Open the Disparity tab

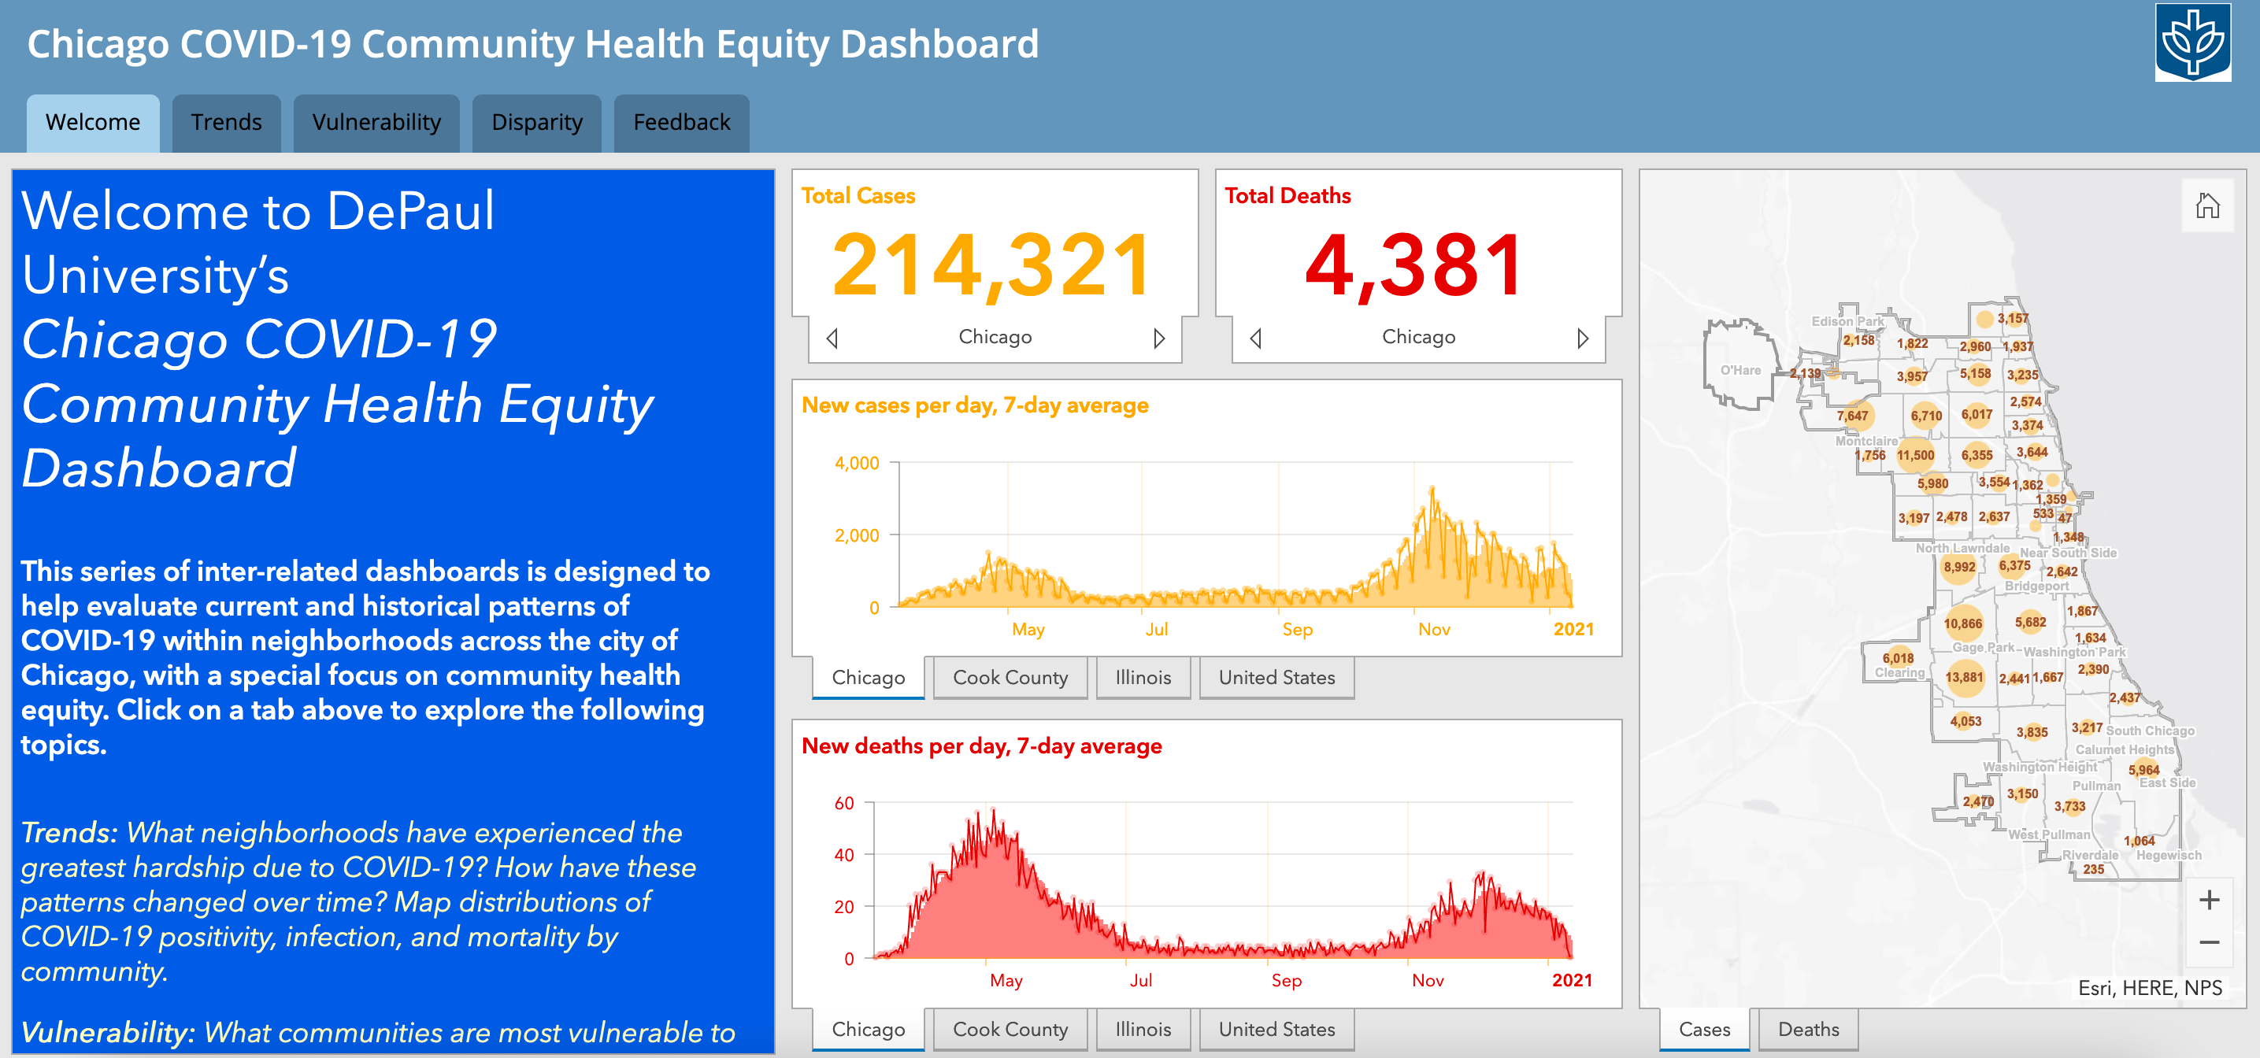[536, 122]
